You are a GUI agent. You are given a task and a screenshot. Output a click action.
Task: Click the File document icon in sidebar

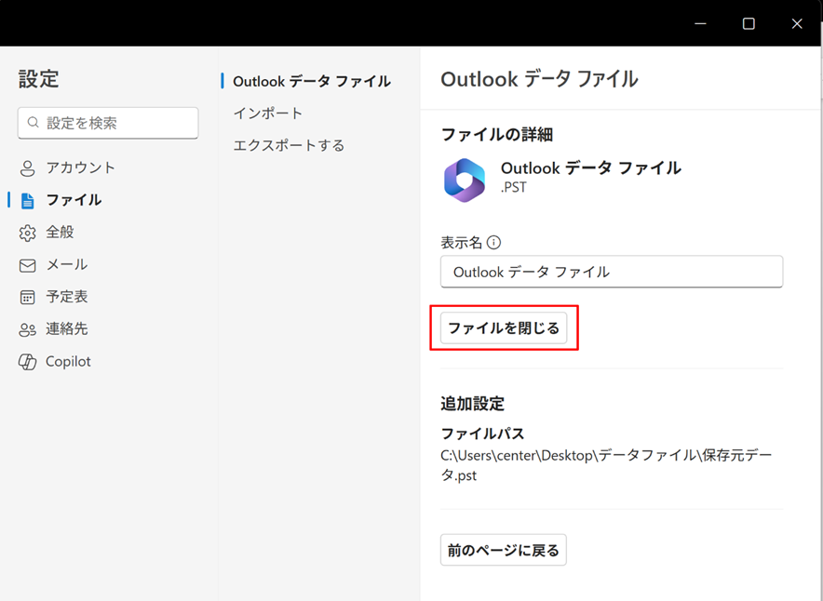click(x=27, y=200)
